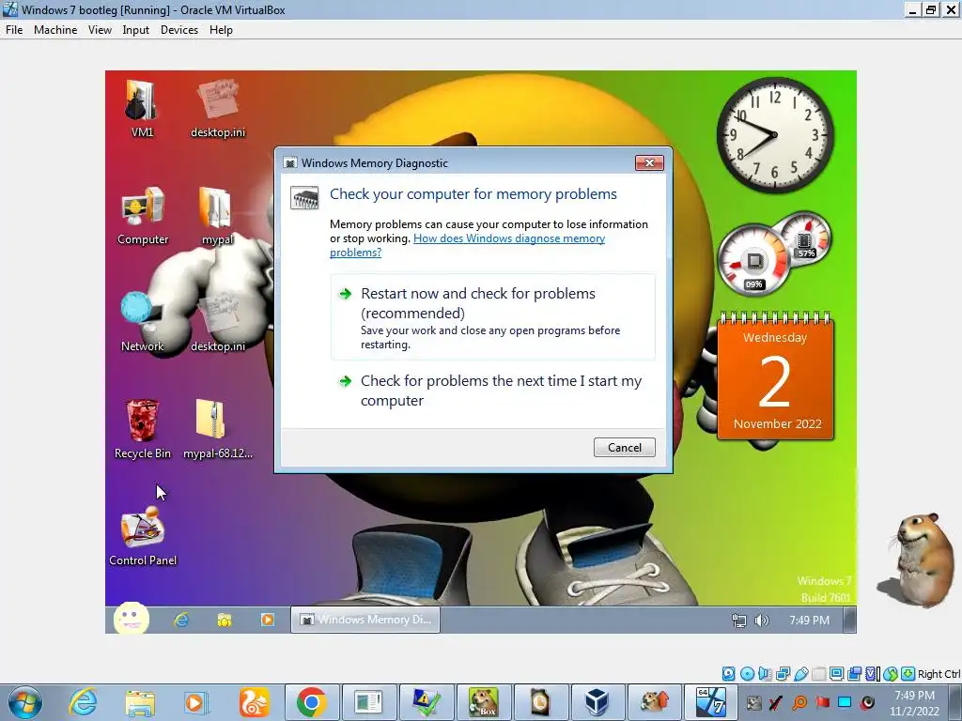Click the VirtualBox recording status icon
Viewport: 962px width, 721px height.
coord(854,674)
